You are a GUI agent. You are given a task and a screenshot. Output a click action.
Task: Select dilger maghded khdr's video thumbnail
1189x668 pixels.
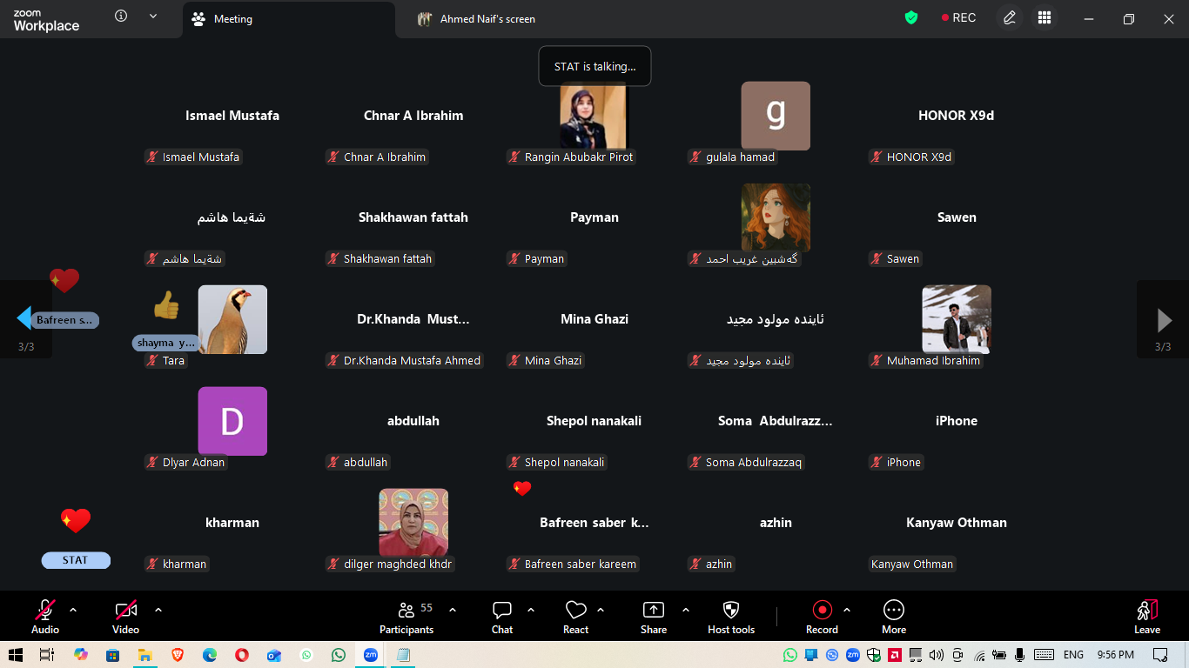tap(413, 522)
